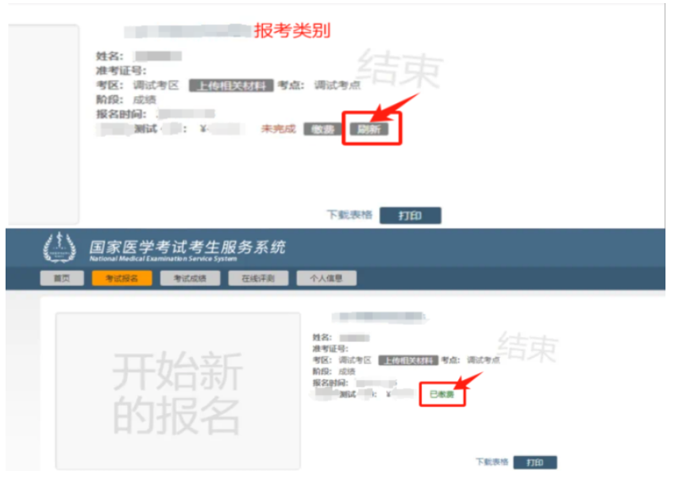This screenshot has height=479, width=675.
Task: Switch to the 考试成绩 tab
Action: (x=190, y=278)
